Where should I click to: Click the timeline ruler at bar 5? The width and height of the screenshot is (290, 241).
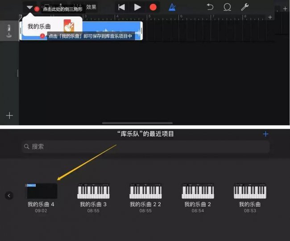coord(149,17)
